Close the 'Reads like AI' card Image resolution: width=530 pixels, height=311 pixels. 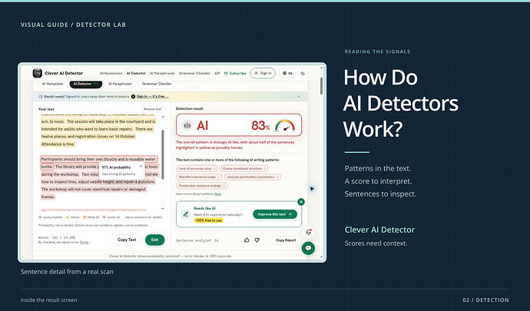301,202
